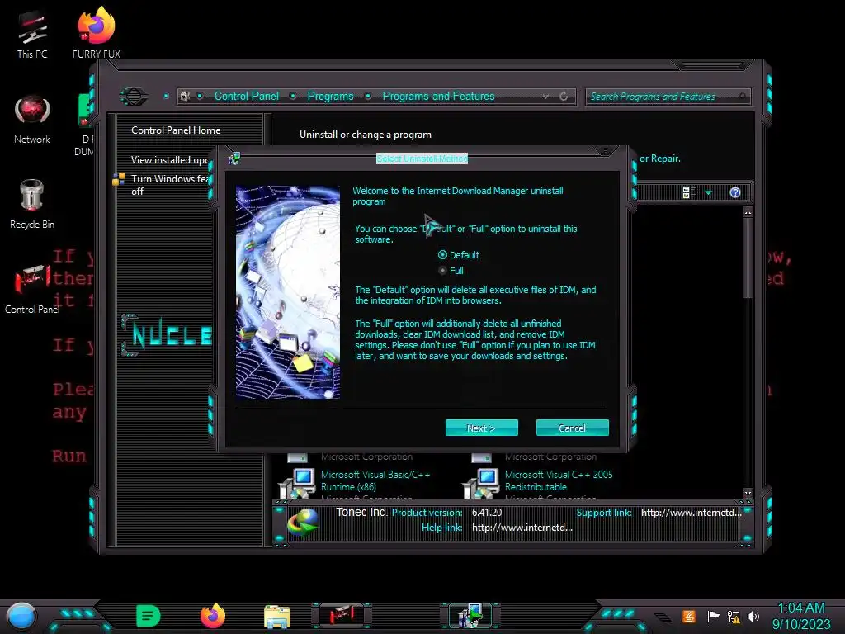This screenshot has height=634, width=845.
Task: Click the Next > button
Action: click(482, 428)
